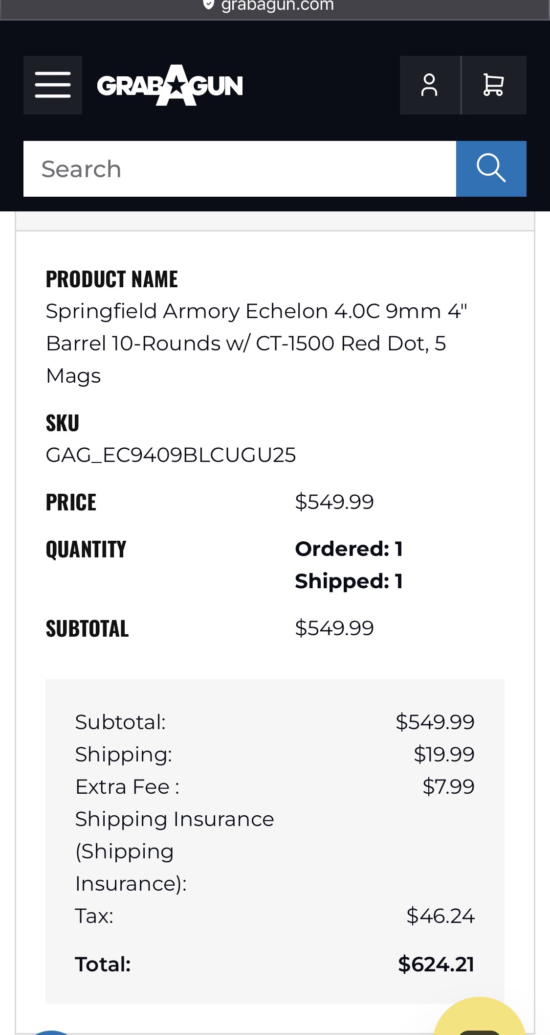Click the Tax amount $46.24

point(440,916)
